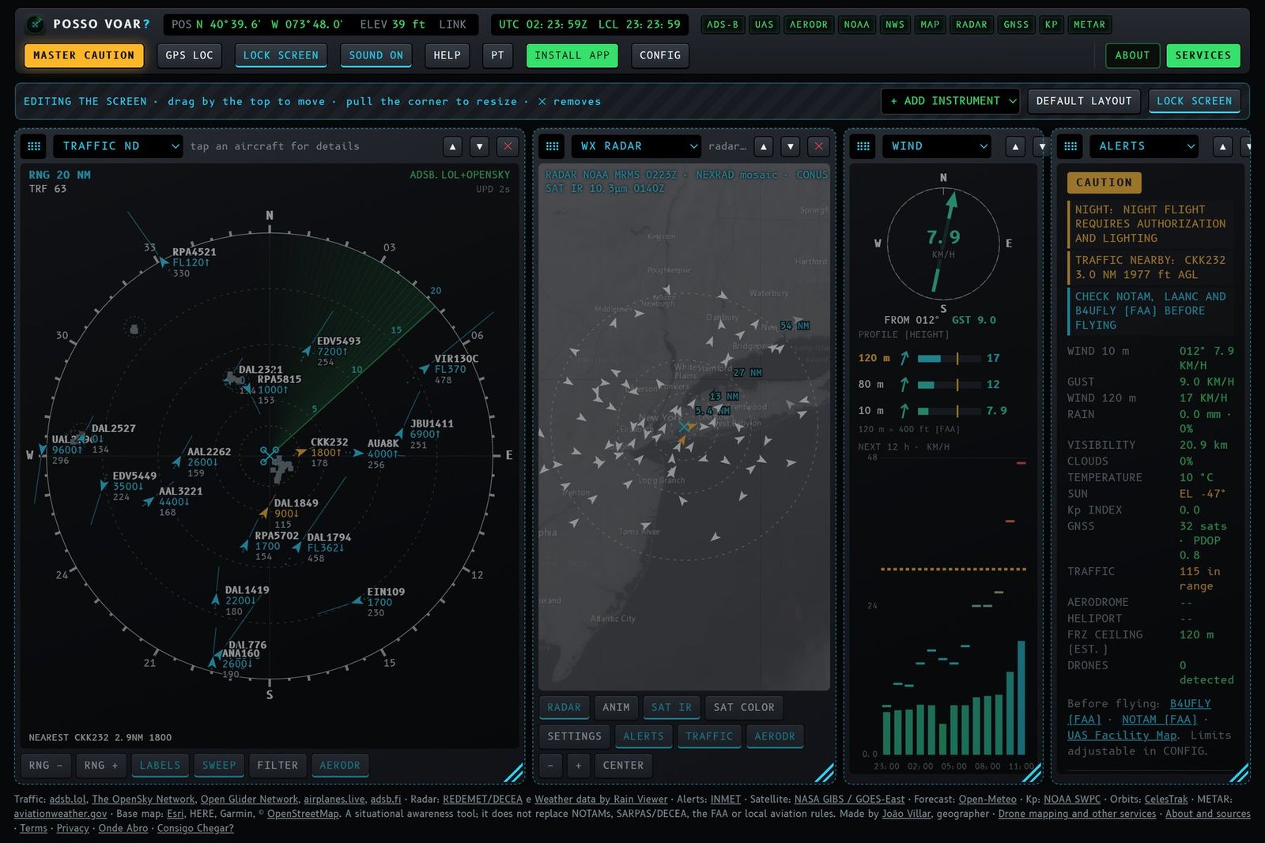Move WX Radar panel down with arrow
1265x843 pixels.
tap(790, 146)
